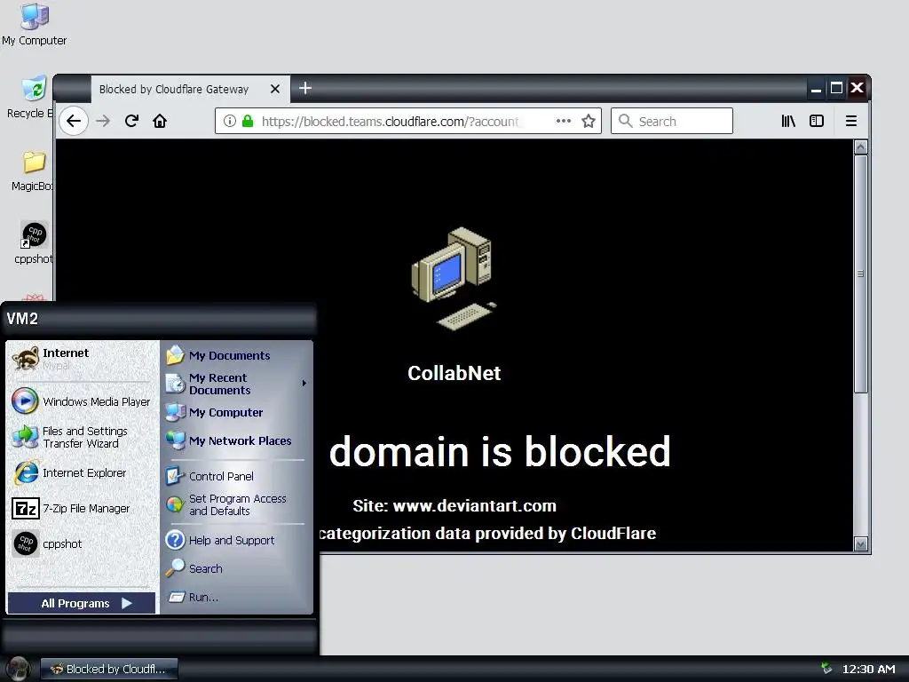This screenshot has width=909, height=682.
Task: Select the MagicBox folder on desktop
Action: pos(33,170)
